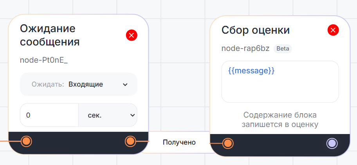Screen dimensions: 357x165
Task: Click input port of "Ожидание сообщения" node
Action: click(26, 141)
